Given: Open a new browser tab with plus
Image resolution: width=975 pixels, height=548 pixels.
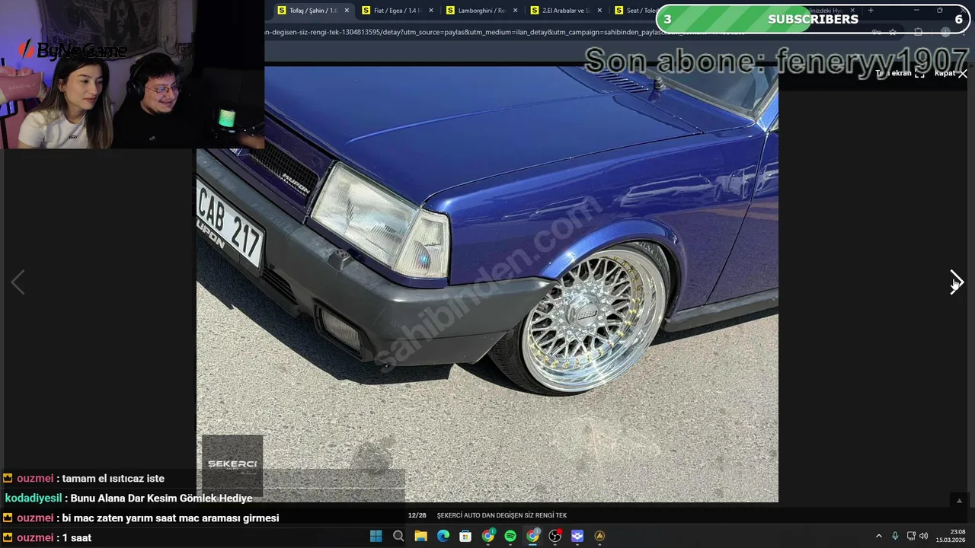Looking at the screenshot, I should click(871, 11).
